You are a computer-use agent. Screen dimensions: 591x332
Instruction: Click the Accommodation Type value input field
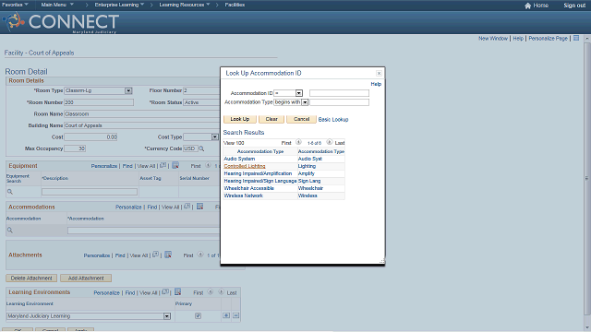339,102
